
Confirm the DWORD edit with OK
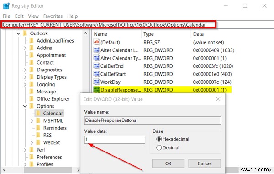tap(168, 163)
